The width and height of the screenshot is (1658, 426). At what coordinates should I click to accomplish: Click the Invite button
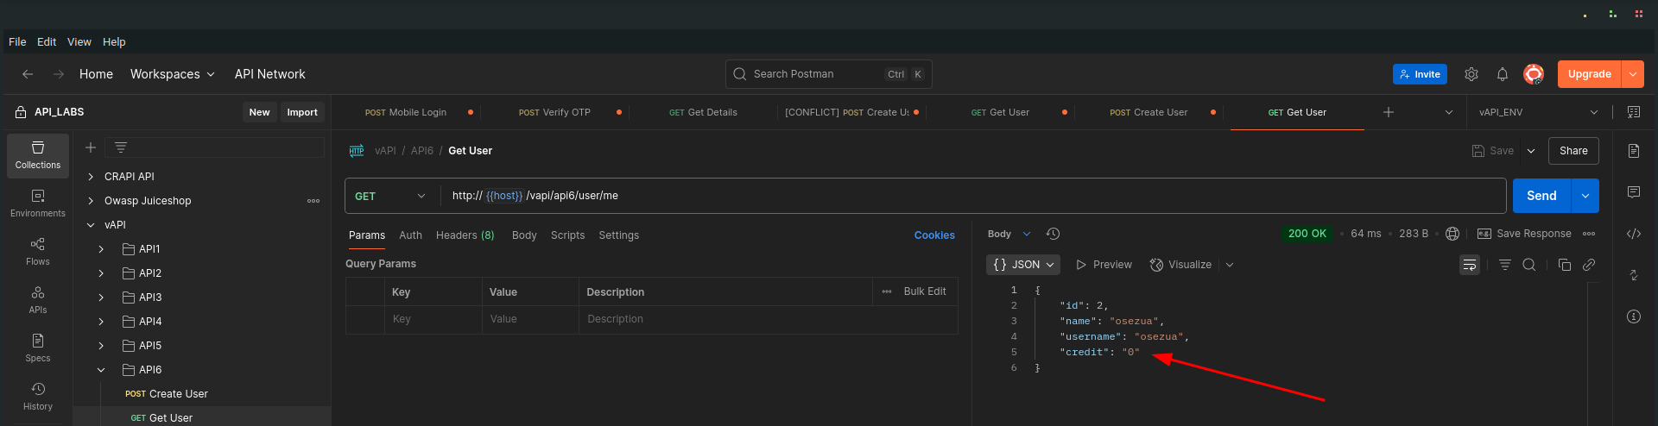[x=1420, y=74]
